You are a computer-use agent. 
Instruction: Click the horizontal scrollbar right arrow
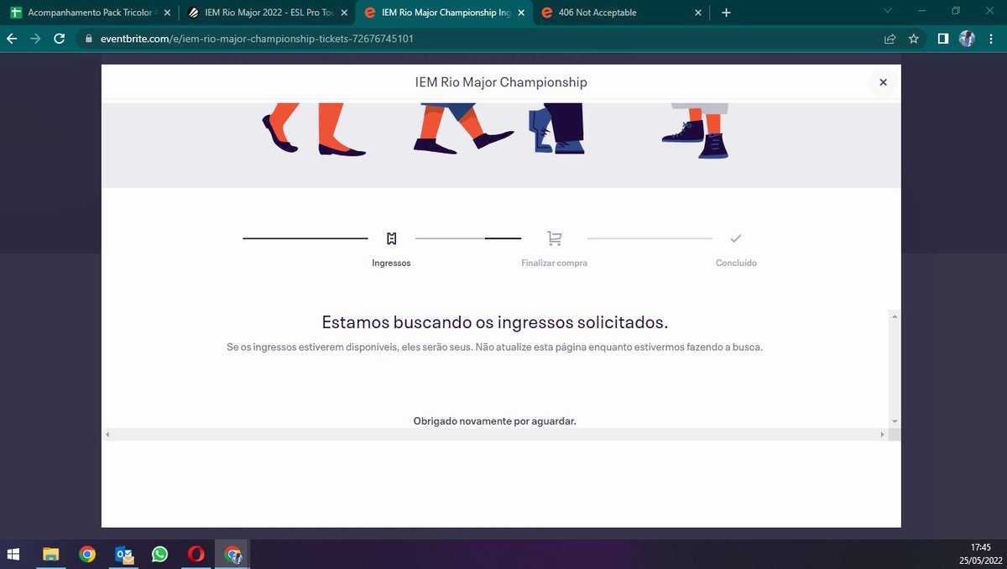[882, 435]
